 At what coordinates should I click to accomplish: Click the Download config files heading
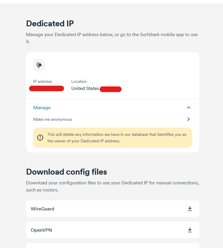pos(67,172)
